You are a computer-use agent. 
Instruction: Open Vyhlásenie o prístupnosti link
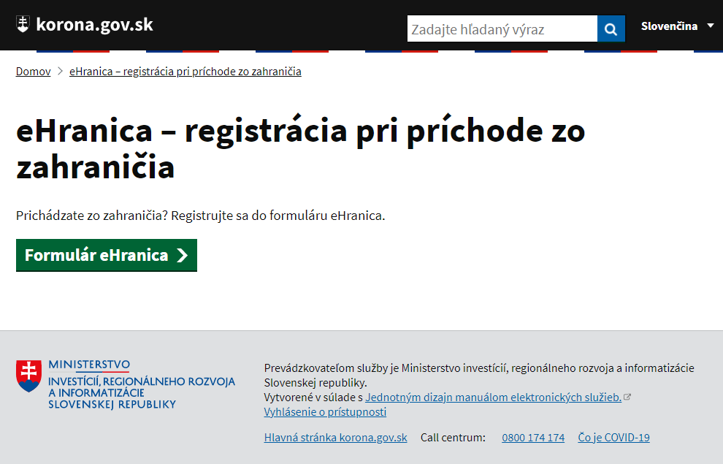coord(325,412)
